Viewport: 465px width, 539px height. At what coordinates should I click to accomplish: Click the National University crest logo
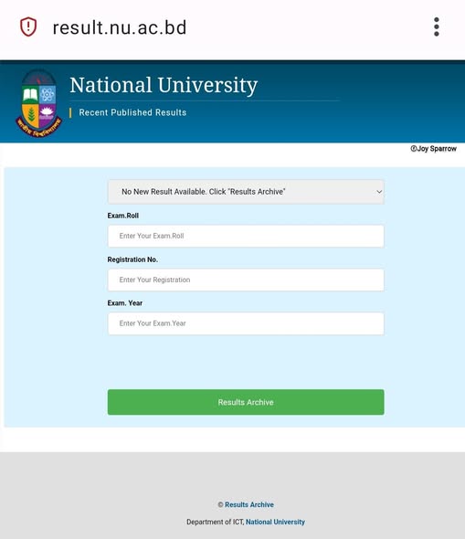pyautogui.click(x=39, y=103)
